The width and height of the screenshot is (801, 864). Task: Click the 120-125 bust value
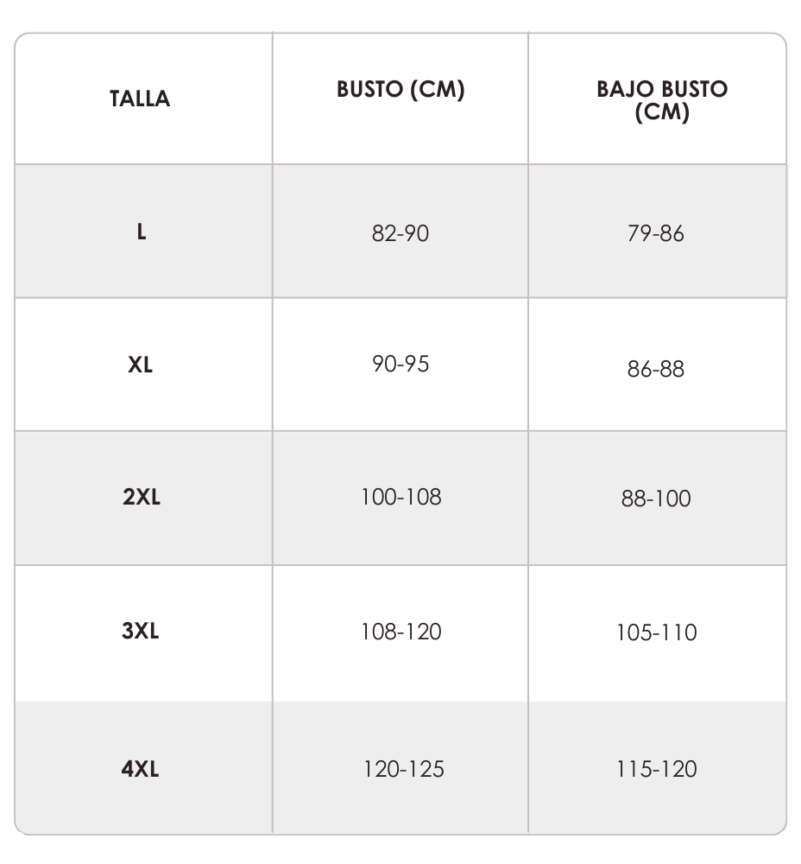pos(404,769)
